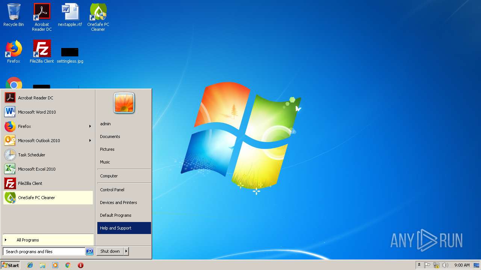Image resolution: width=481 pixels, height=270 pixels.
Task: Open settingless.jpg desktop file
Action: (70, 55)
